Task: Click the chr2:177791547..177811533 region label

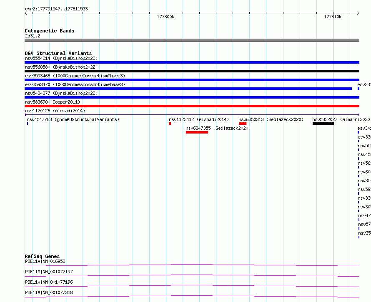Action: 56,9
